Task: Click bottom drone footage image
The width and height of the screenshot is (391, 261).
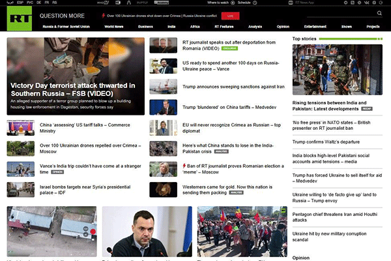Action: (52, 232)
